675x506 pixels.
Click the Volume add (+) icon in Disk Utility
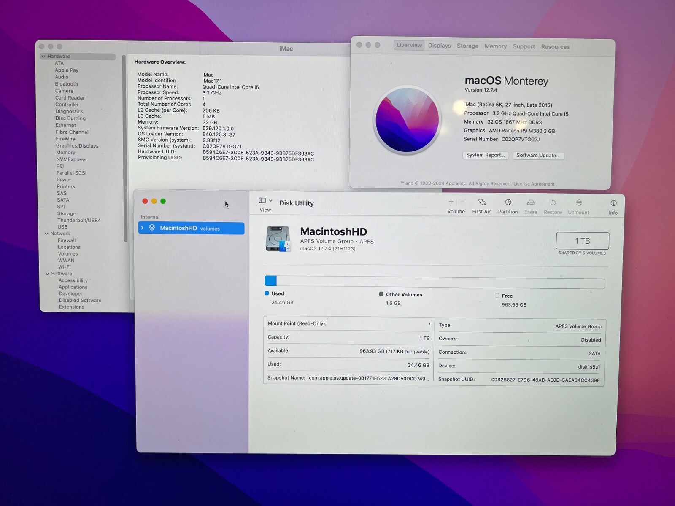[x=451, y=202]
